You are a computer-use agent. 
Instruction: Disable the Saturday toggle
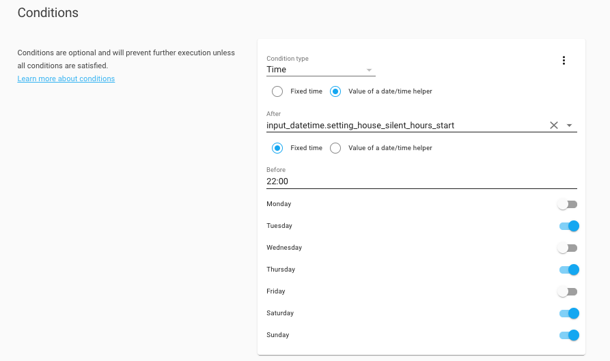pos(568,313)
